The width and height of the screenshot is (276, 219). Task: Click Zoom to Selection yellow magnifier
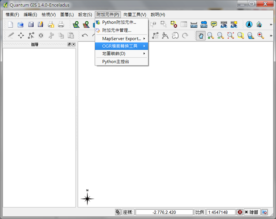point(241,36)
